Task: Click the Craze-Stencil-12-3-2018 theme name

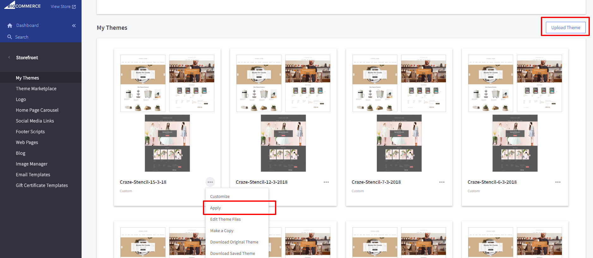Action: click(x=261, y=182)
